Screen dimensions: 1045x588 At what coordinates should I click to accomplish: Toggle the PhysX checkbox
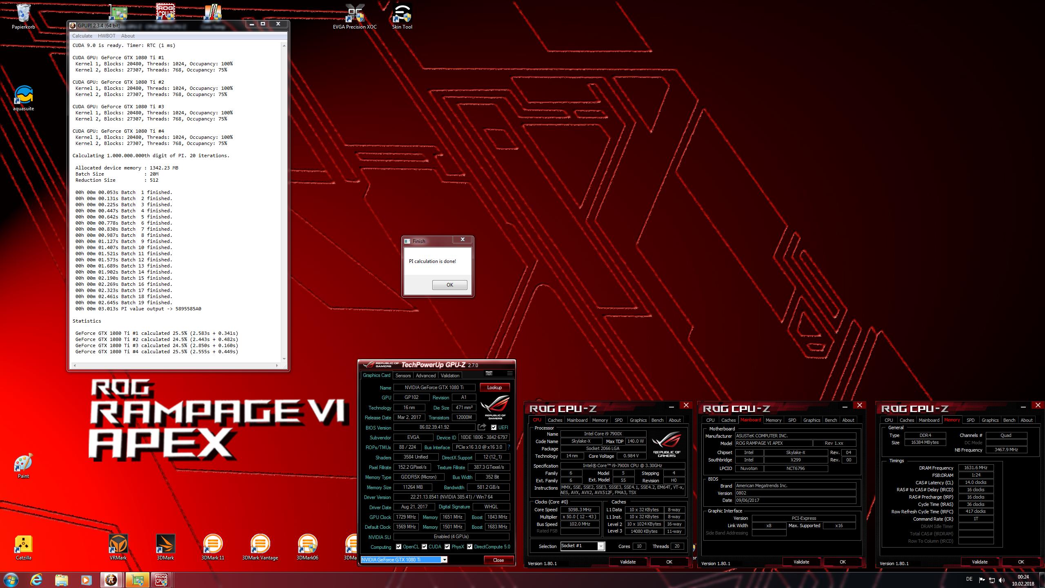[x=447, y=547]
